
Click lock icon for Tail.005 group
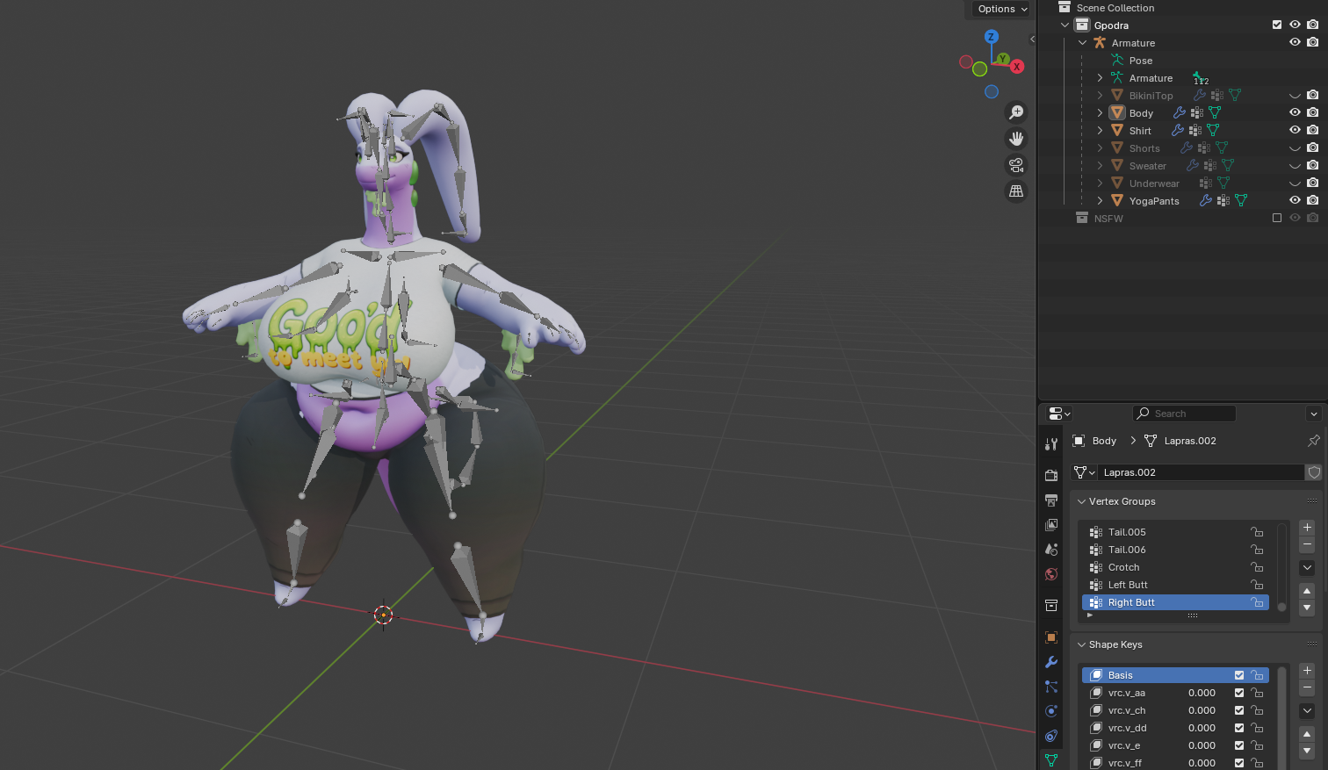point(1257,532)
